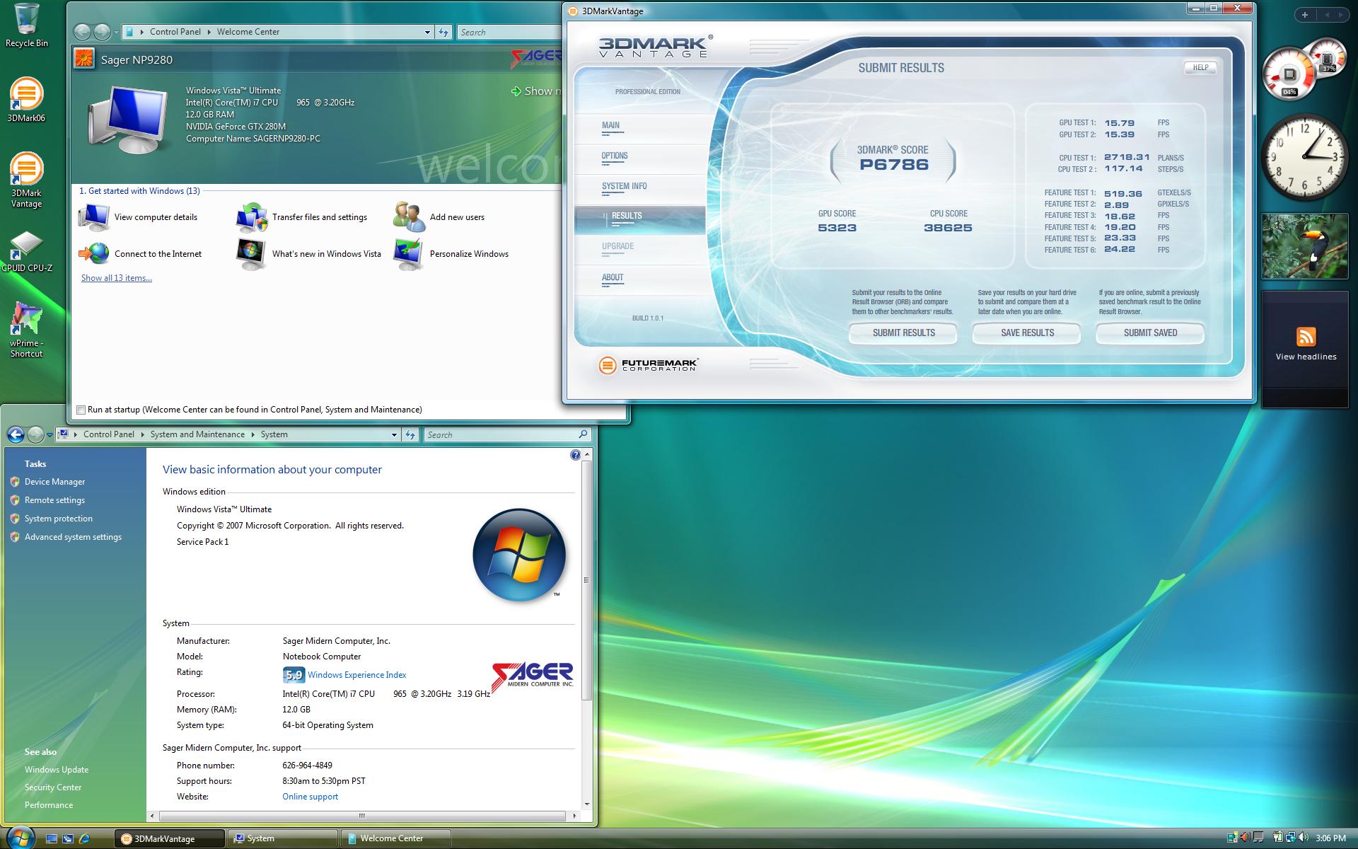The image size is (1358, 849).
Task: Click the Show more details green arrow
Action: coord(516,91)
